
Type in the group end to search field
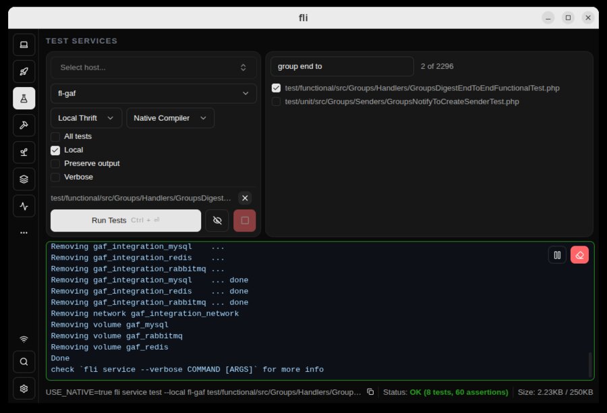(341, 66)
